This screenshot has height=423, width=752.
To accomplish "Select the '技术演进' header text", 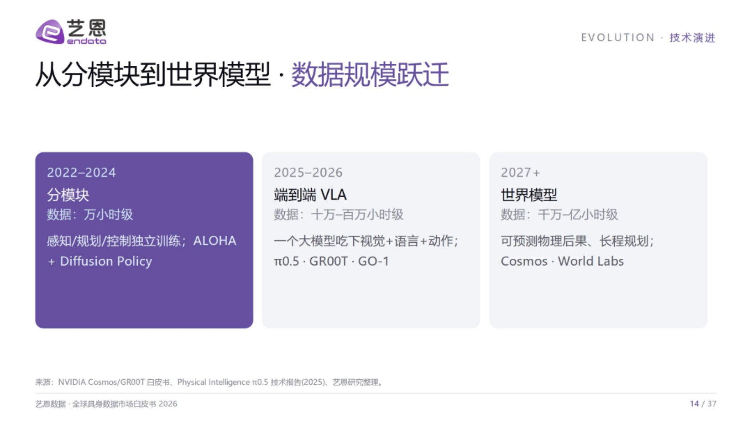I will coord(692,38).
